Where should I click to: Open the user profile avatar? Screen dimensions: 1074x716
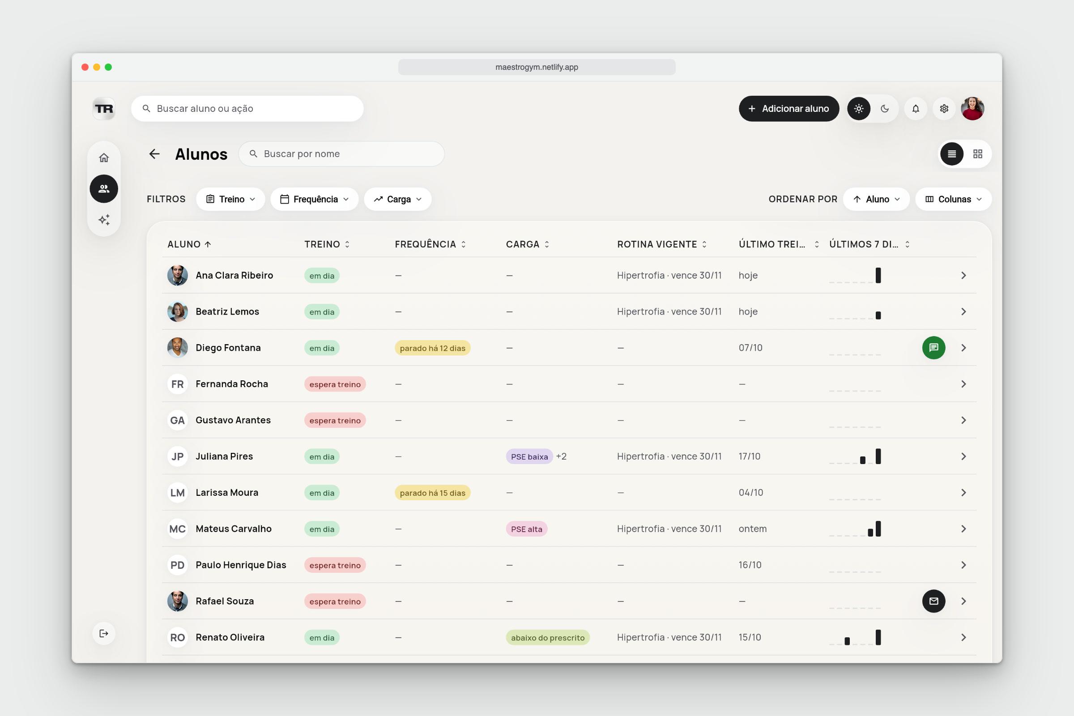coord(972,109)
